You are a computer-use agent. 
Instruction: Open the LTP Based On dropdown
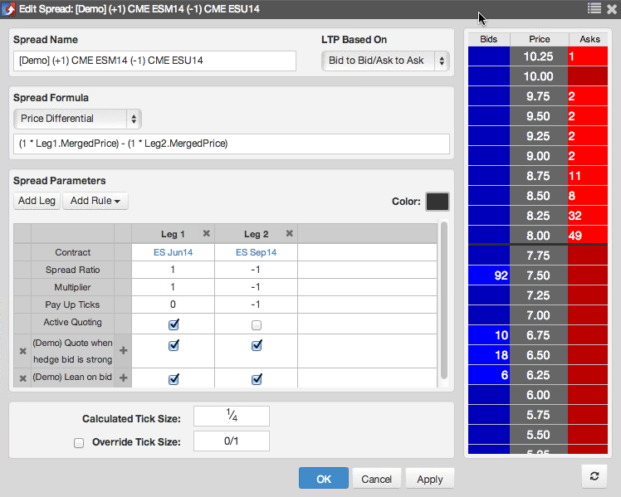tap(385, 61)
